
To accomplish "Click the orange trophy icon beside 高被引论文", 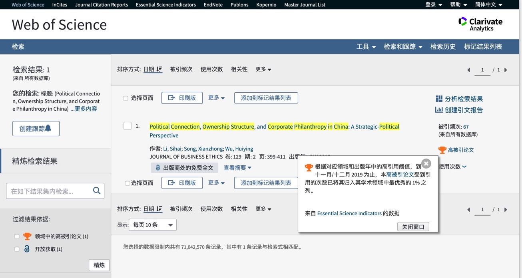I will 442,150.
